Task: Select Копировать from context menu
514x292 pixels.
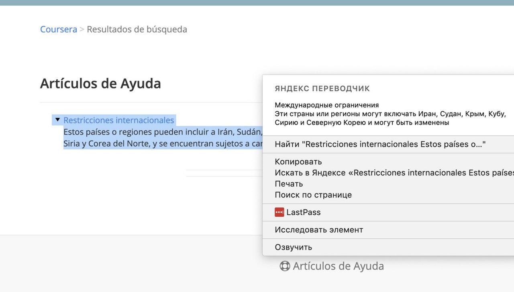Action: point(388,162)
